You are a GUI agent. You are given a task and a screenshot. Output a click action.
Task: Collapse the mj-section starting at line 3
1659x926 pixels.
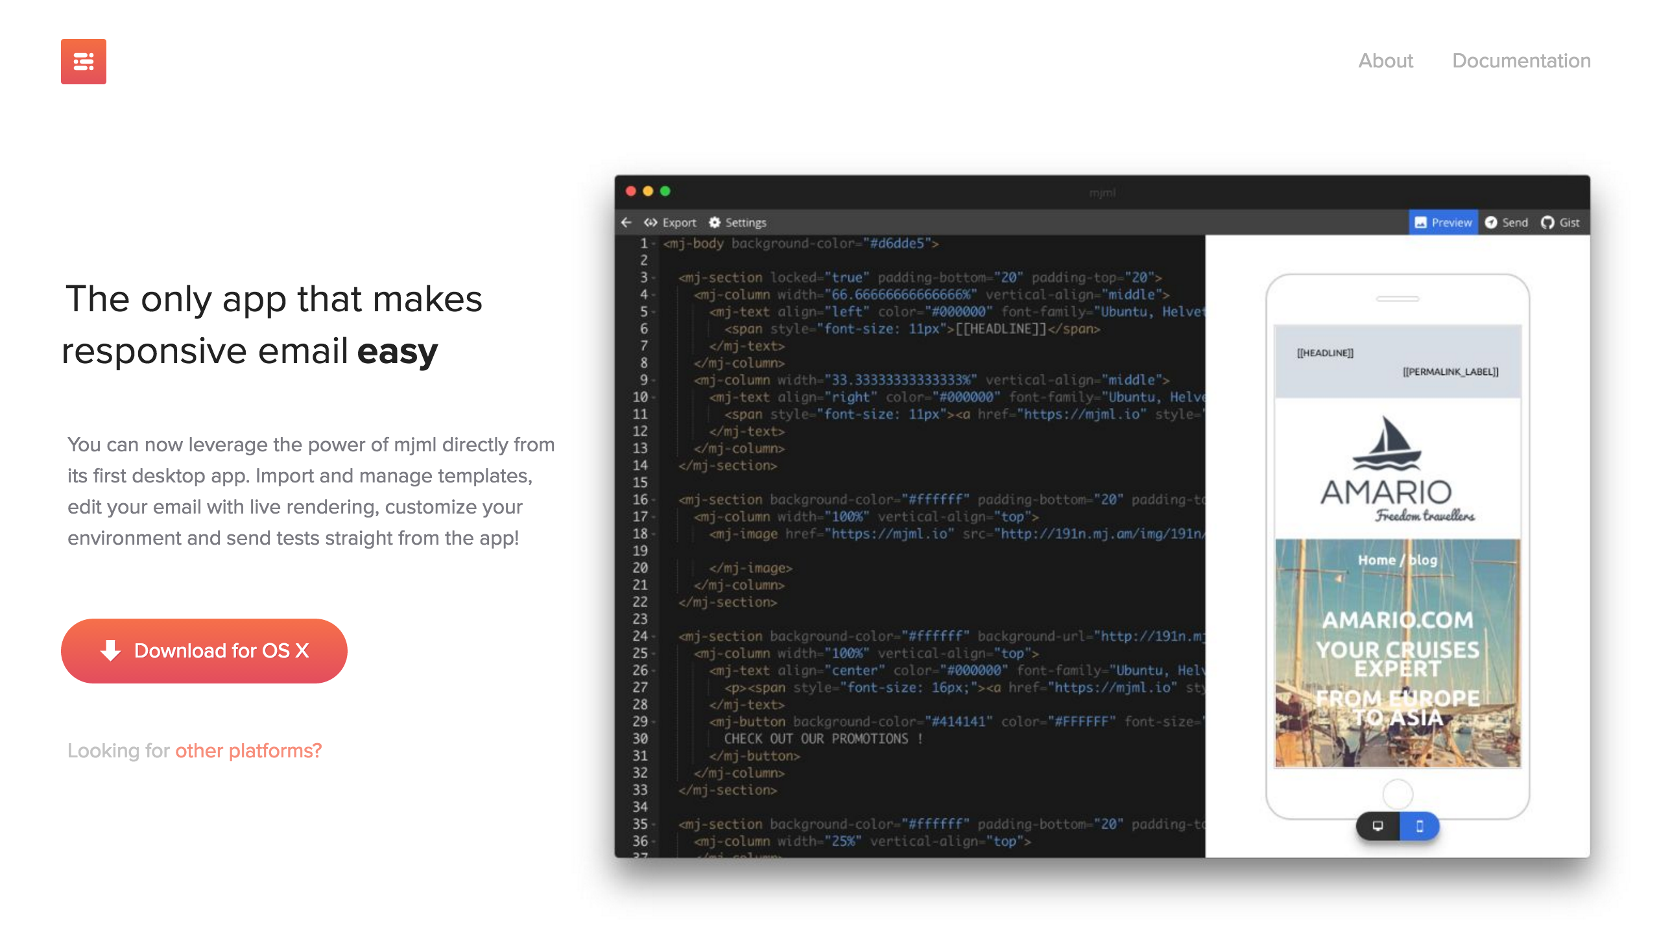pos(654,277)
